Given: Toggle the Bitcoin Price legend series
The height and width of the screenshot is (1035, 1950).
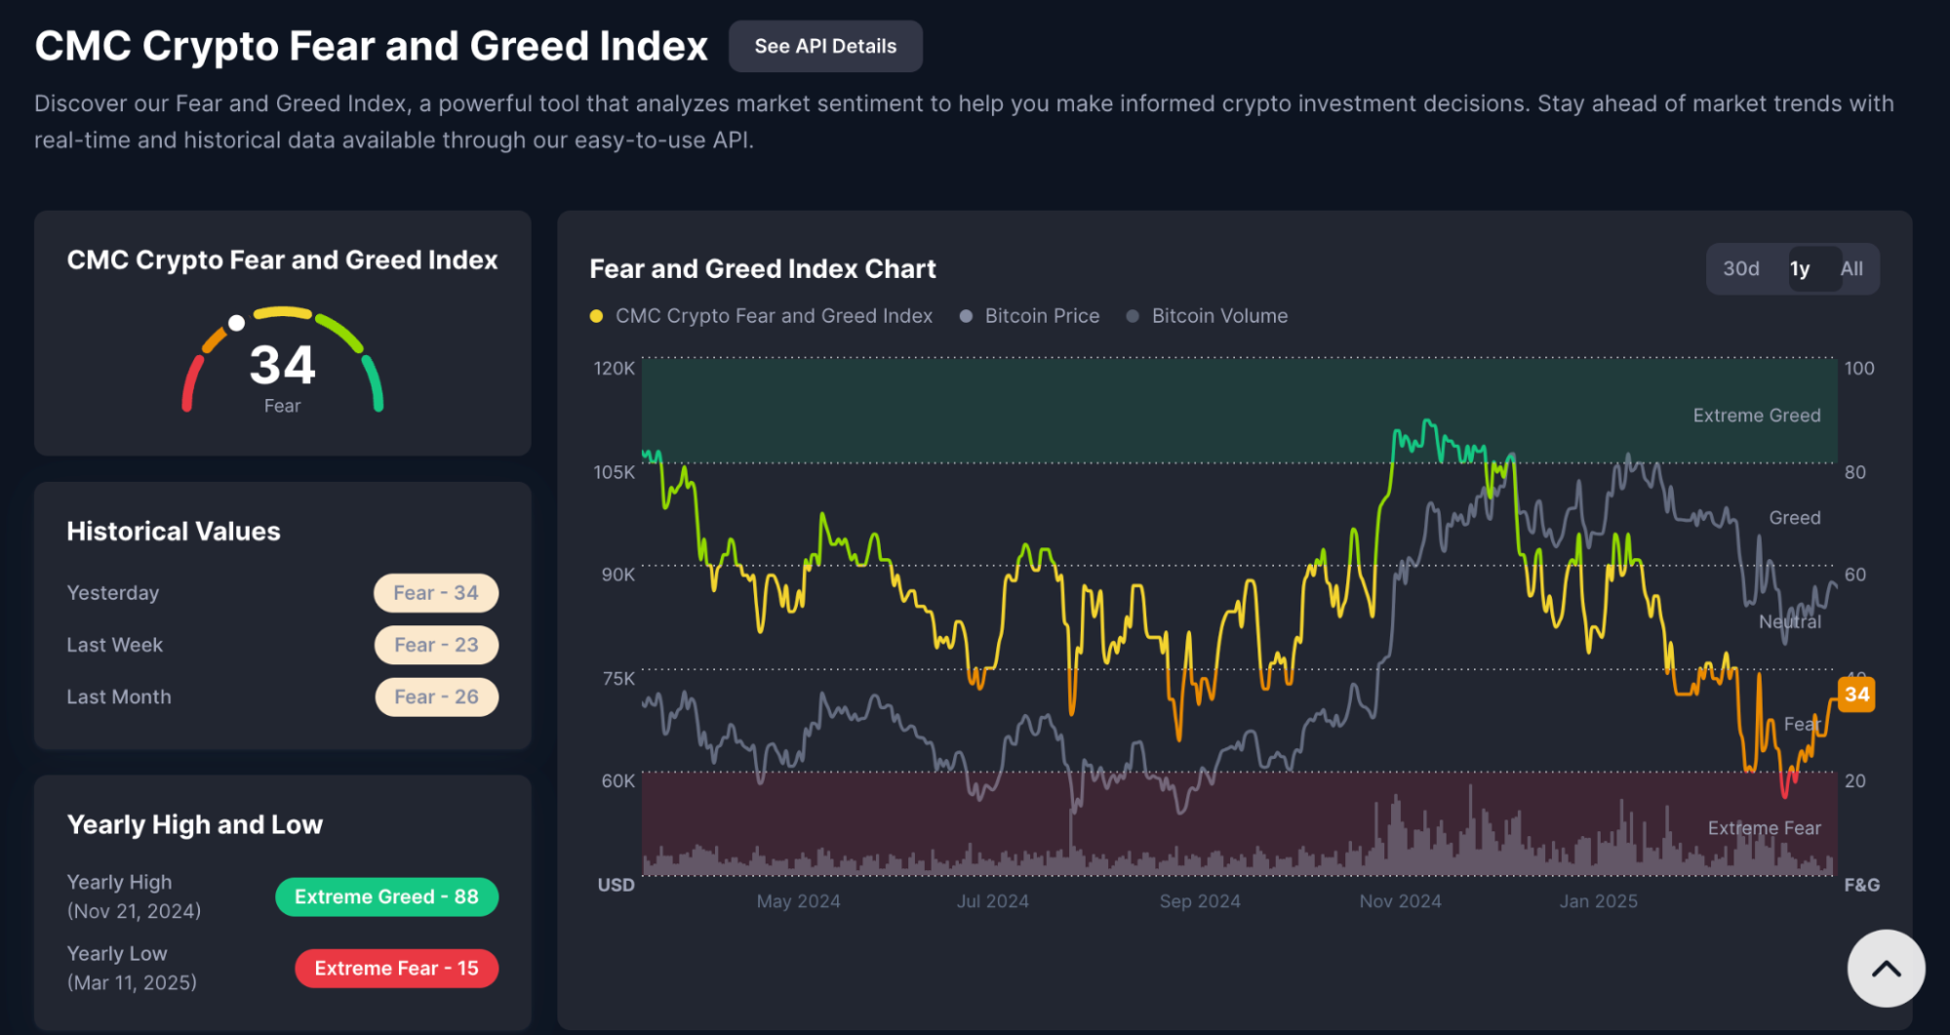Looking at the screenshot, I should [1030, 316].
